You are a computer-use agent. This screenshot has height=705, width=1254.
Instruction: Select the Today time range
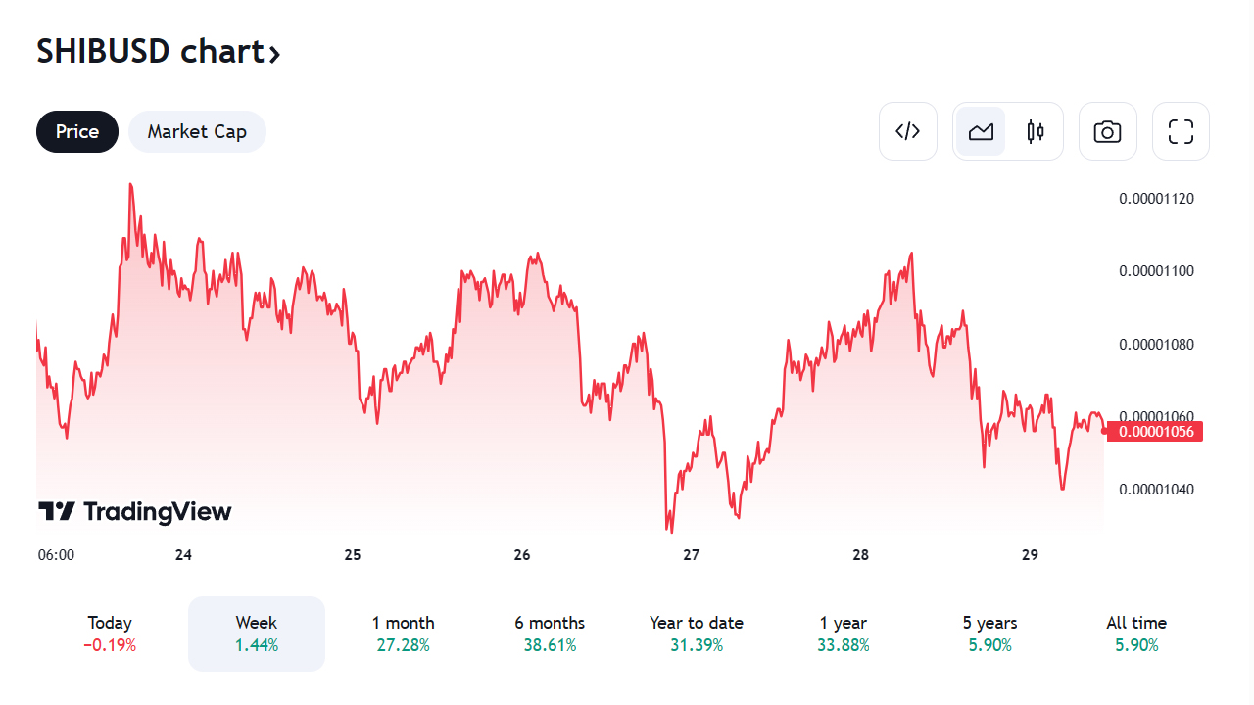[x=110, y=634]
